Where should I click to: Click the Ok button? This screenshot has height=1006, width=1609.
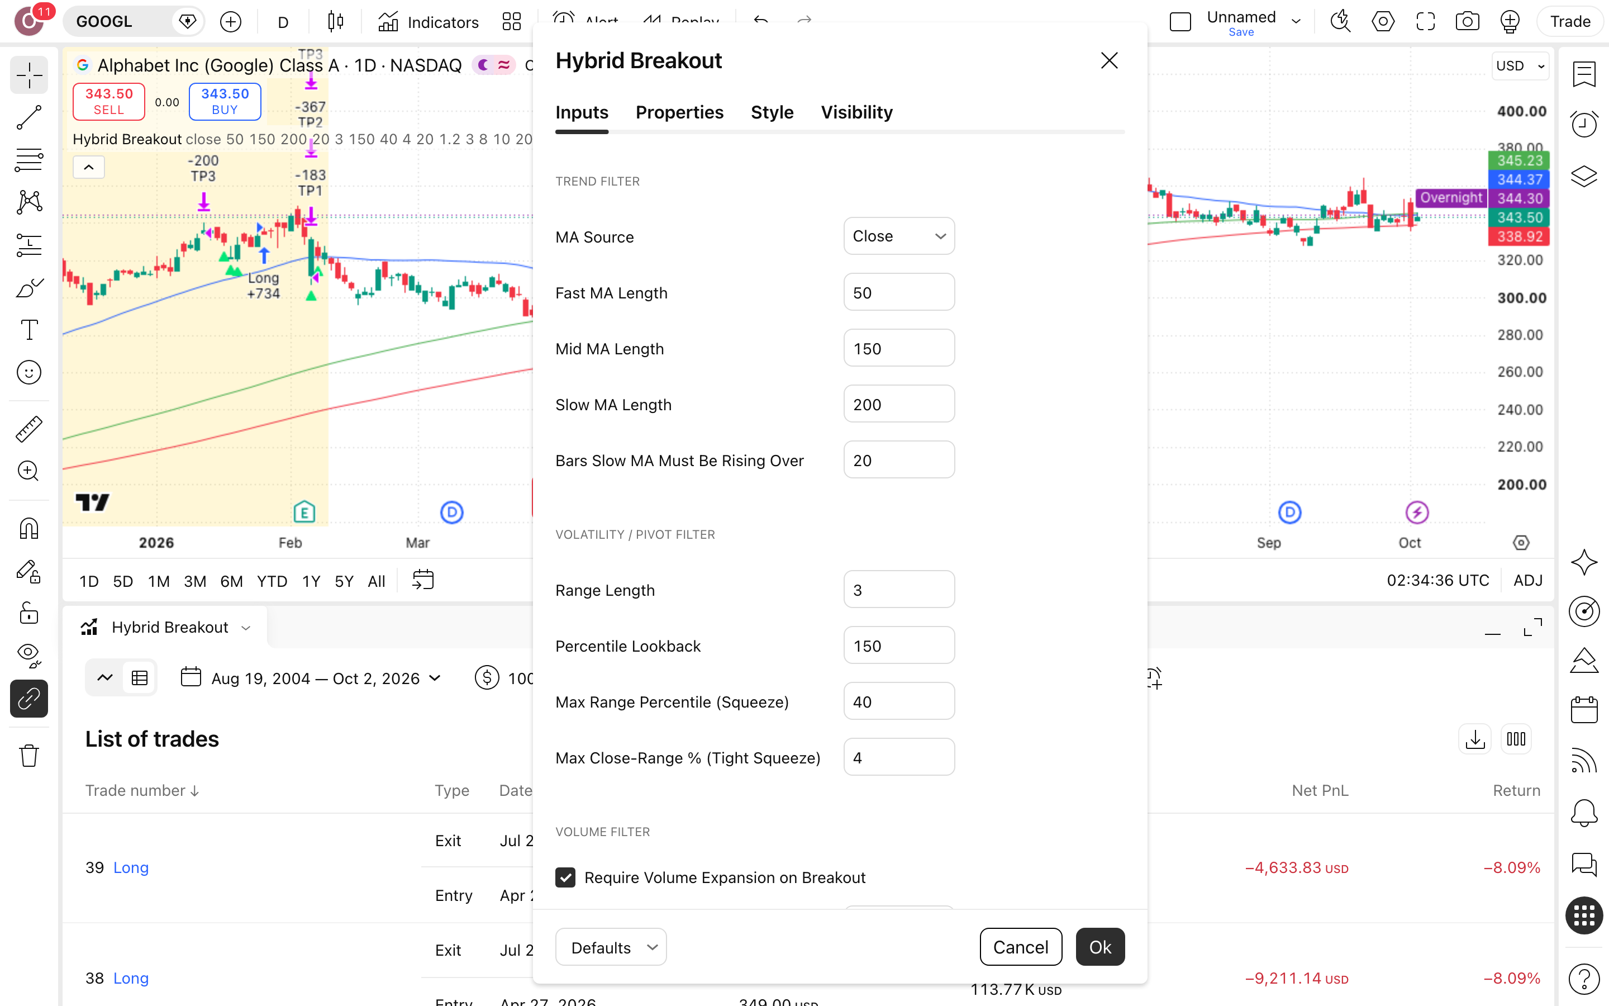1099,947
